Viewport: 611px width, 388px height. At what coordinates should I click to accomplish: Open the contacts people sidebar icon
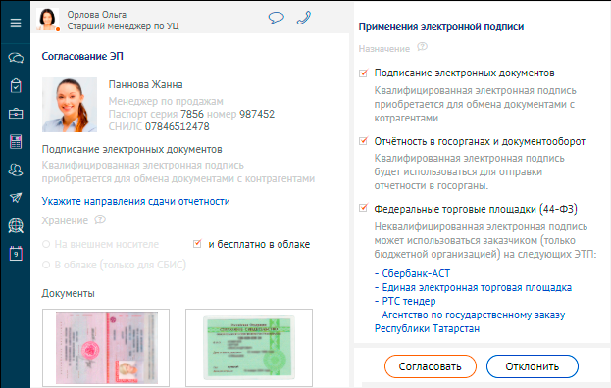tap(16, 170)
